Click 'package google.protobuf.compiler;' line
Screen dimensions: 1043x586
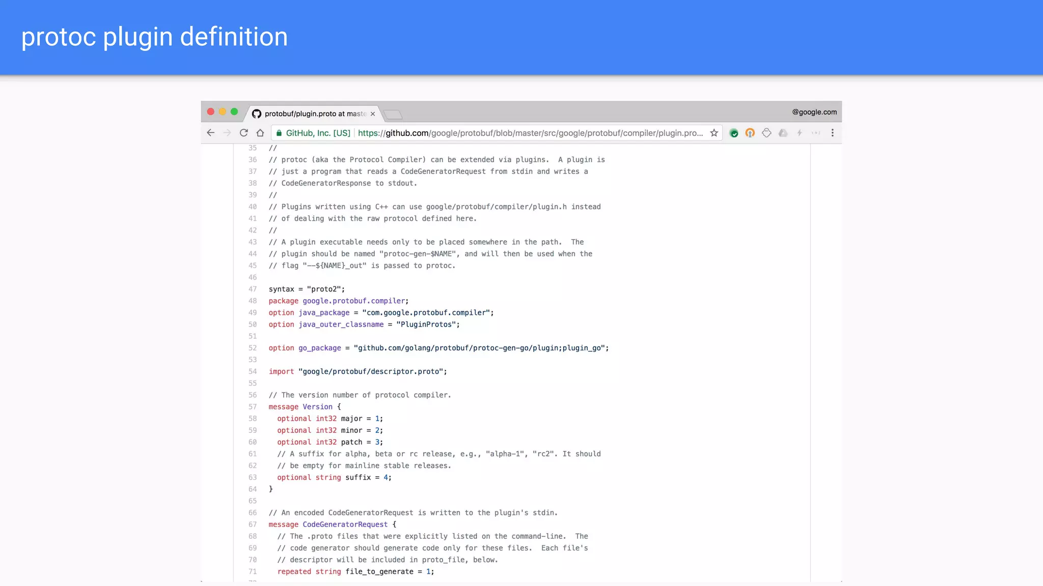click(339, 301)
